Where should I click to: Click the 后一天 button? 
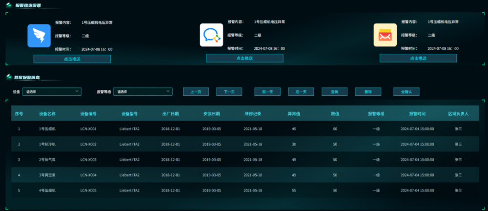point(301,92)
